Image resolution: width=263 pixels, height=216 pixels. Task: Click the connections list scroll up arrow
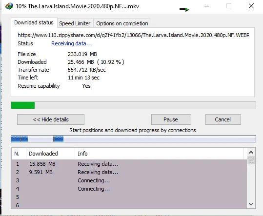click(x=251, y=152)
